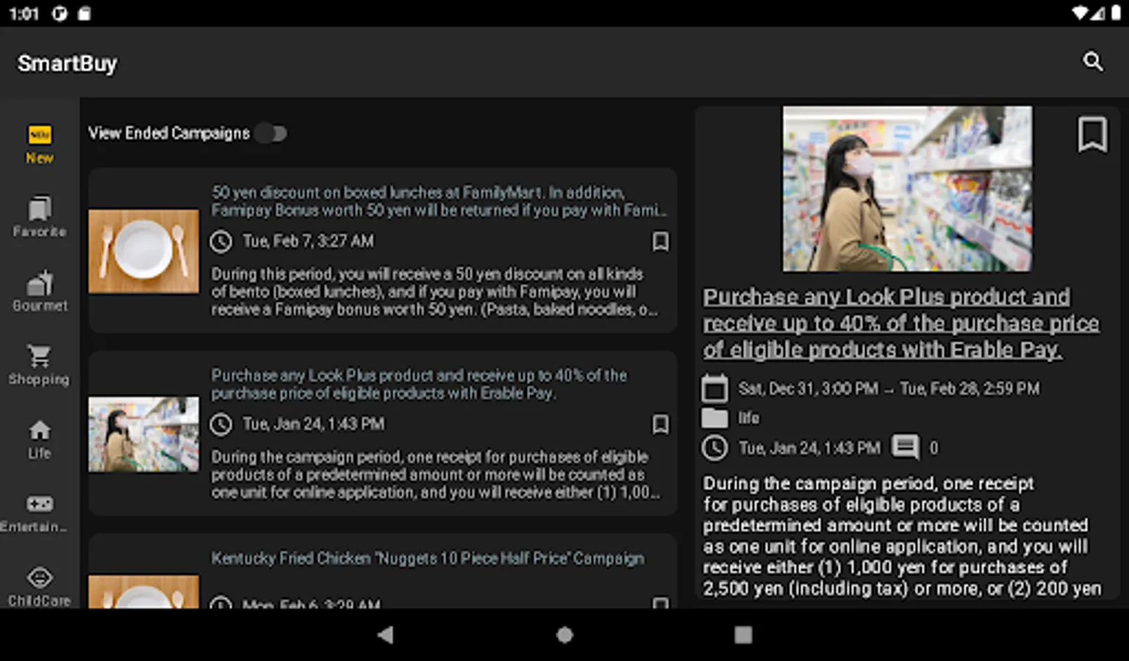
Task: Open the search icon in the SmartBuy header
Action: point(1093,62)
